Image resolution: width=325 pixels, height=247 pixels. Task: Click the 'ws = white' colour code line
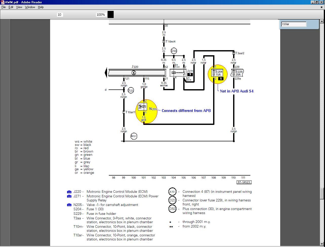(x=83, y=142)
